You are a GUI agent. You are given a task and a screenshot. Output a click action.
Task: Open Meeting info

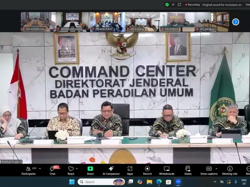230,170
